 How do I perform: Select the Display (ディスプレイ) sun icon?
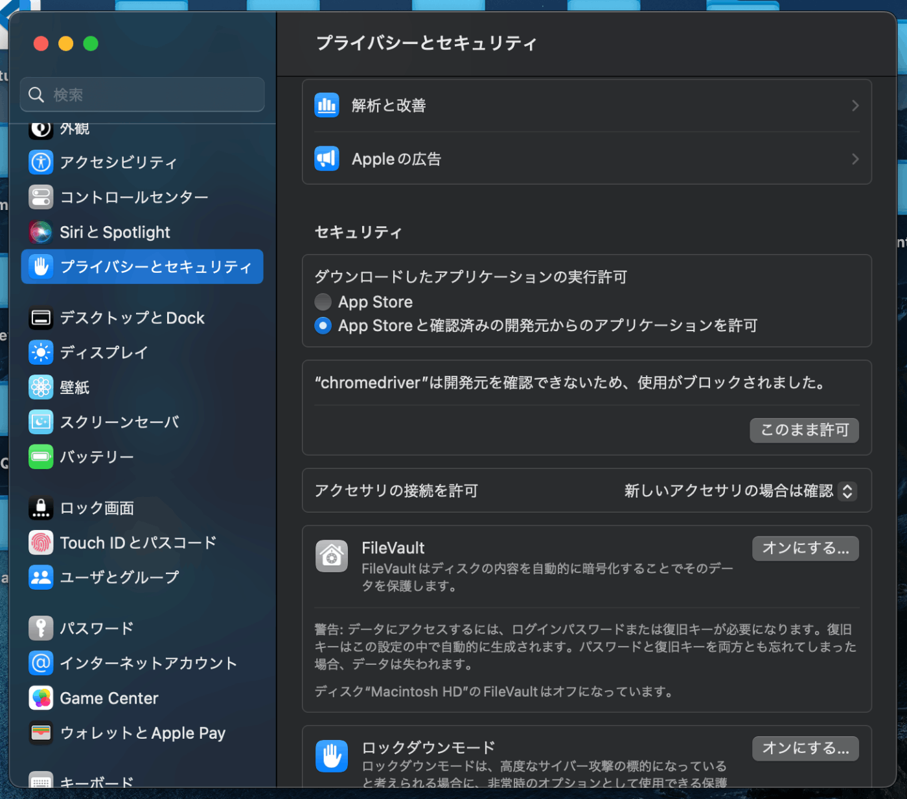point(41,353)
